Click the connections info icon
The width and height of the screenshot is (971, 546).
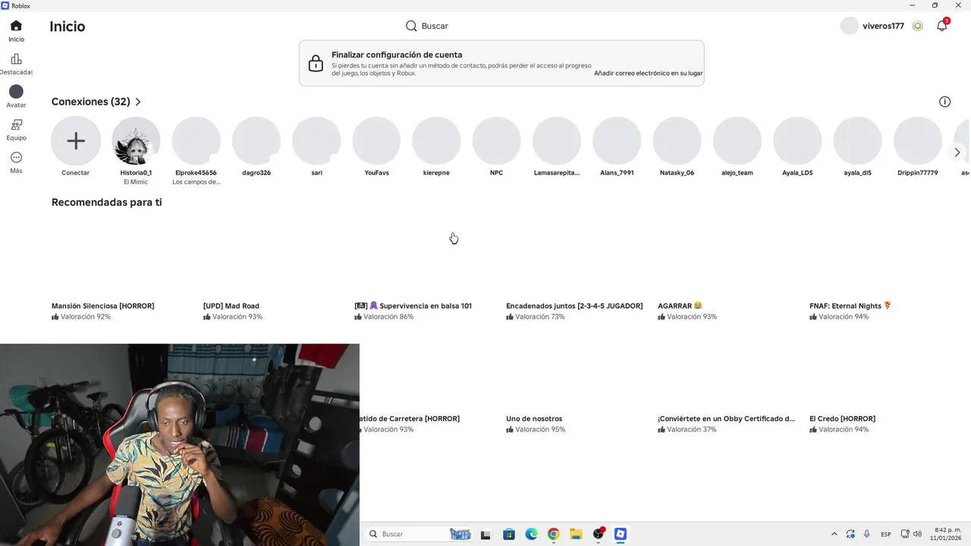point(944,102)
